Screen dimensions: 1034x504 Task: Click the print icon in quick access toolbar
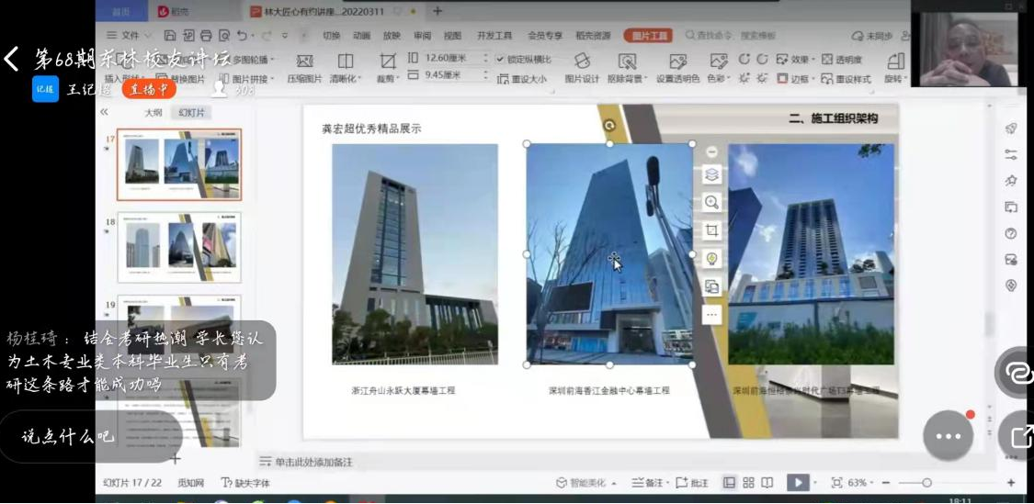(x=207, y=36)
